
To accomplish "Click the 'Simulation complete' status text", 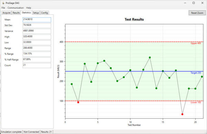I will click(x=11, y=132).
